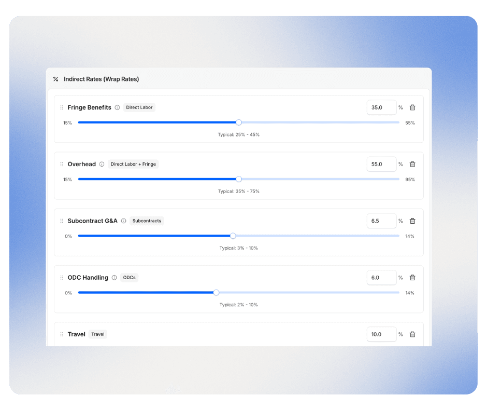The image size is (487, 409).
Task: Click the Subcontract G&A slider thumb
Action: (x=233, y=236)
